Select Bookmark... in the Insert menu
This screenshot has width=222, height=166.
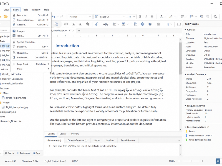point(30,58)
